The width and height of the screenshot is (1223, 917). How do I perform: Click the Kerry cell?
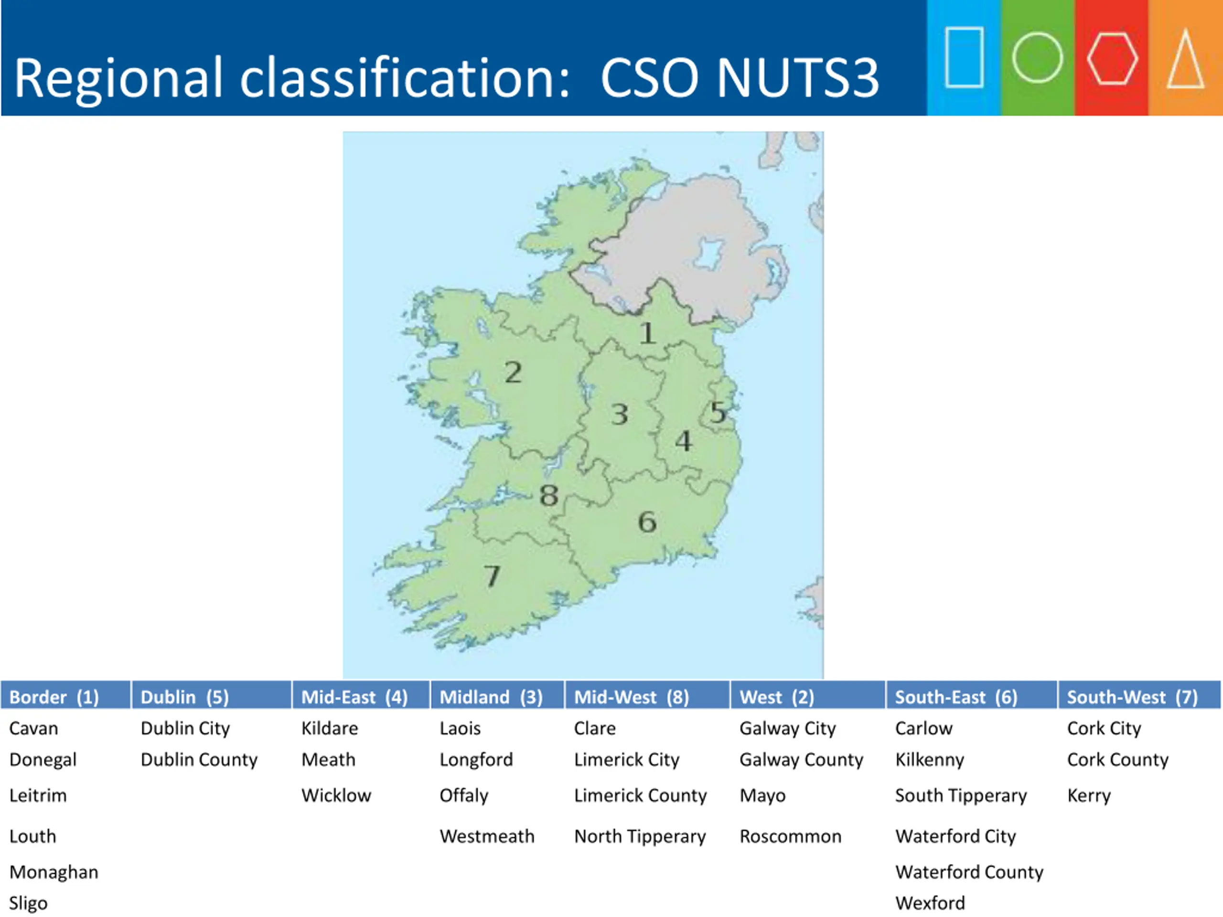[x=1089, y=795]
